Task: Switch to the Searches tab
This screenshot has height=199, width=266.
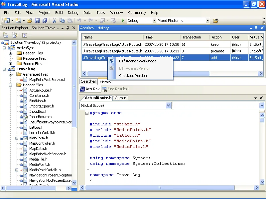Action: pyautogui.click(x=88, y=81)
